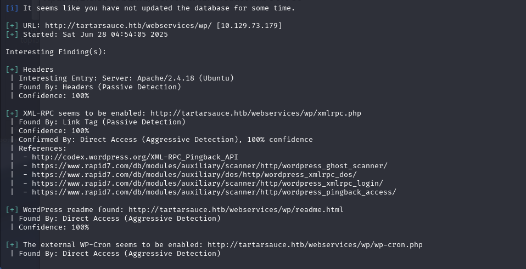Click the [+] marker beside XML-RPC finding
This screenshot has height=269, width=526.
coord(12,113)
